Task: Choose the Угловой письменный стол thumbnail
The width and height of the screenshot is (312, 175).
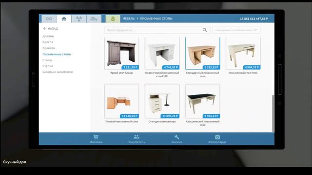Action: pyautogui.click(x=121, y=101)
